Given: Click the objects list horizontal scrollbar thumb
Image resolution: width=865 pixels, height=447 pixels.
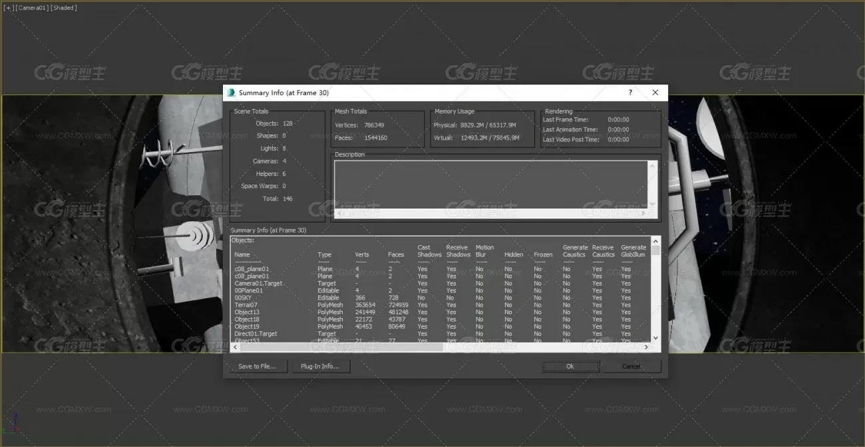Looking at the screenshot, I should 341,347.
